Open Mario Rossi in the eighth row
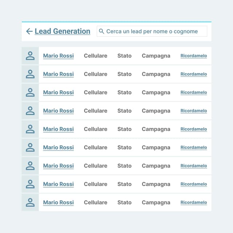The height and width of the screenshot is (233, 233). [58, 184]
